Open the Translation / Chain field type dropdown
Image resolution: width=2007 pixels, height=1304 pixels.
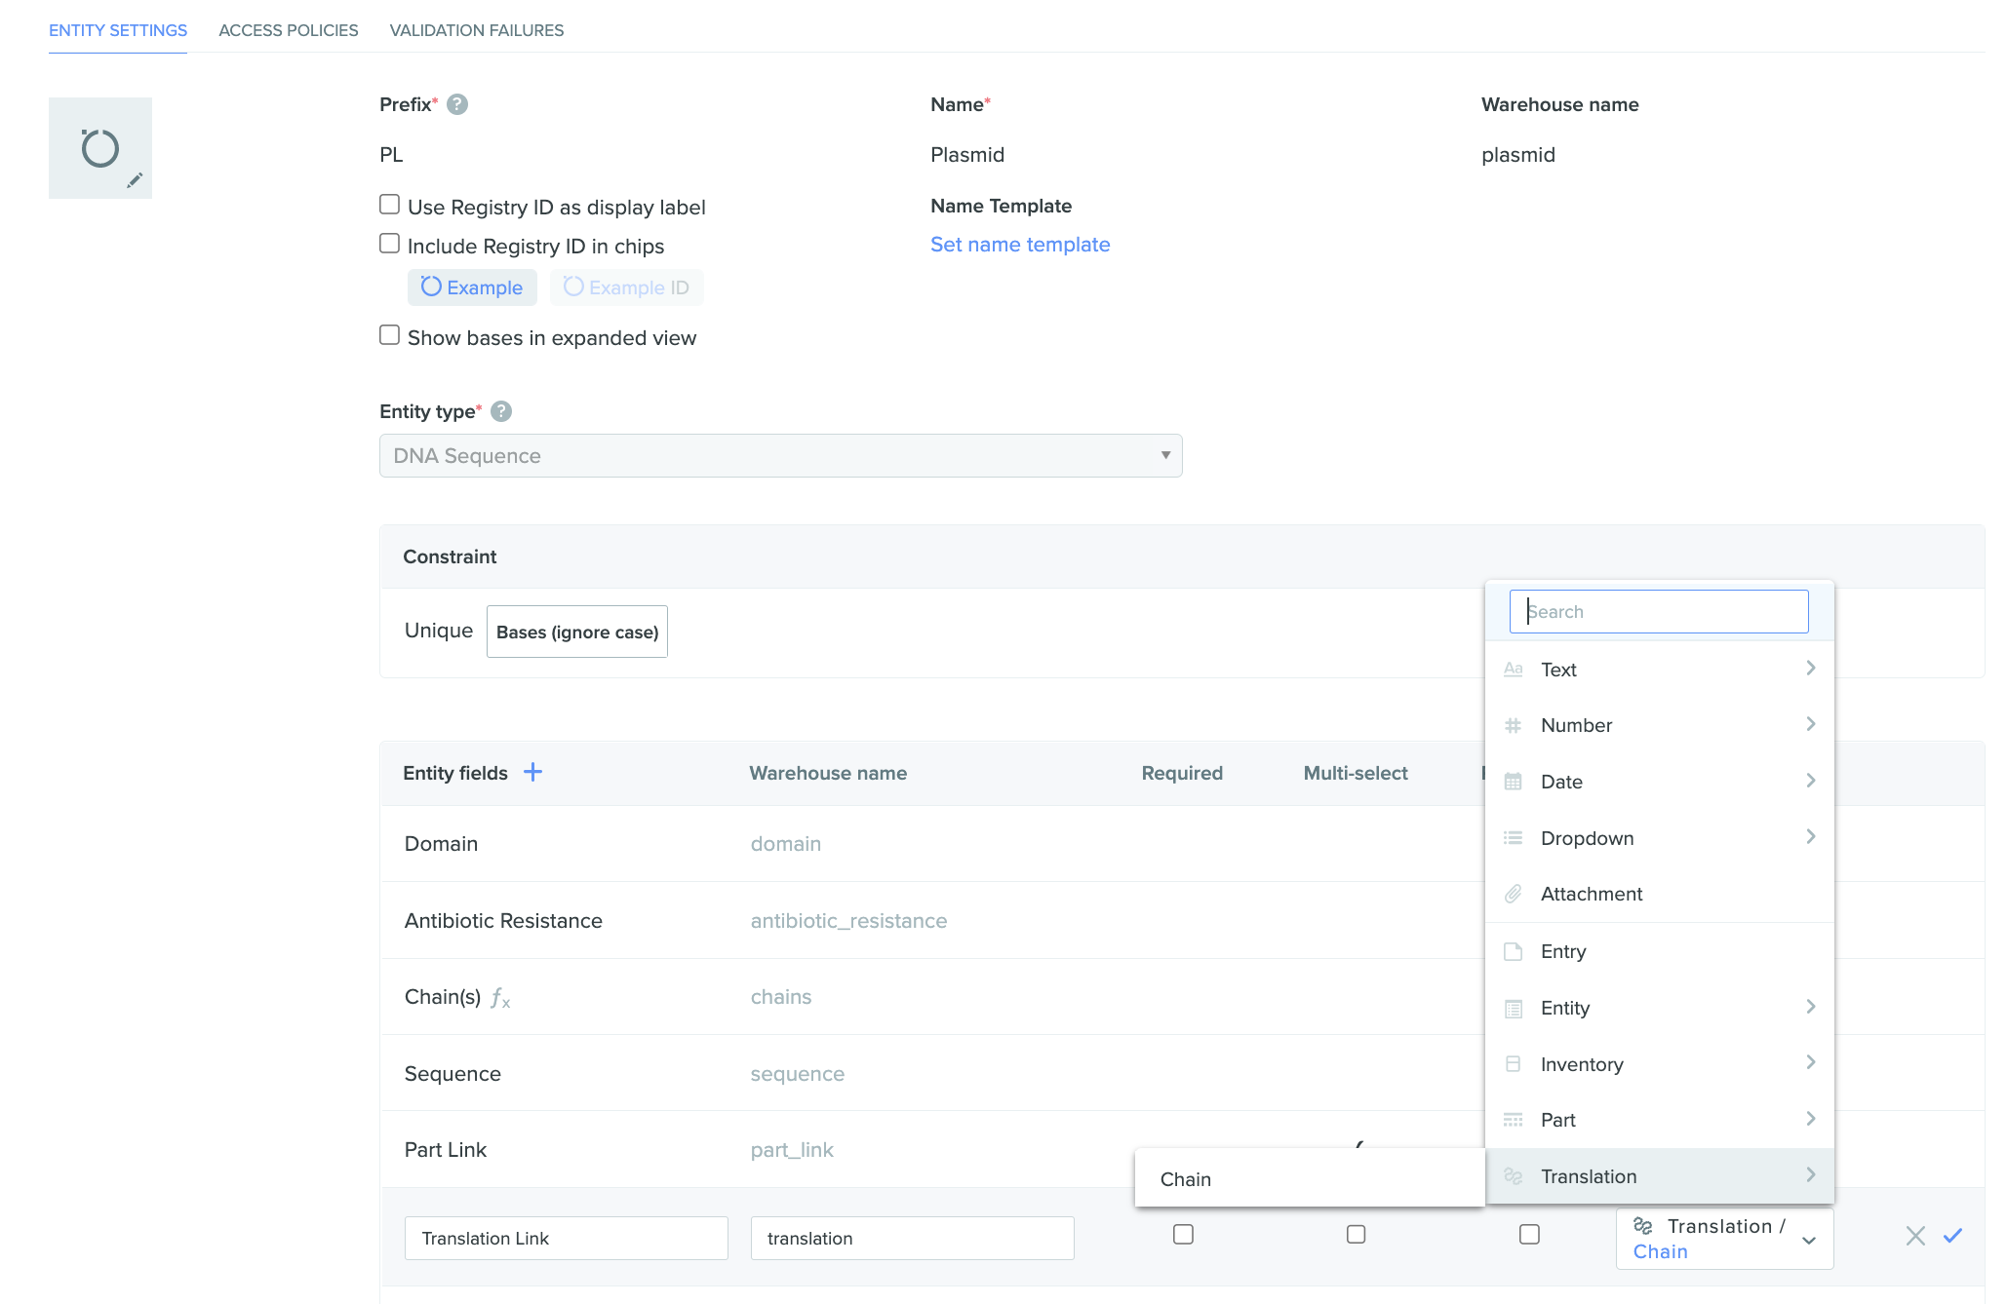pos(1724,1239)
